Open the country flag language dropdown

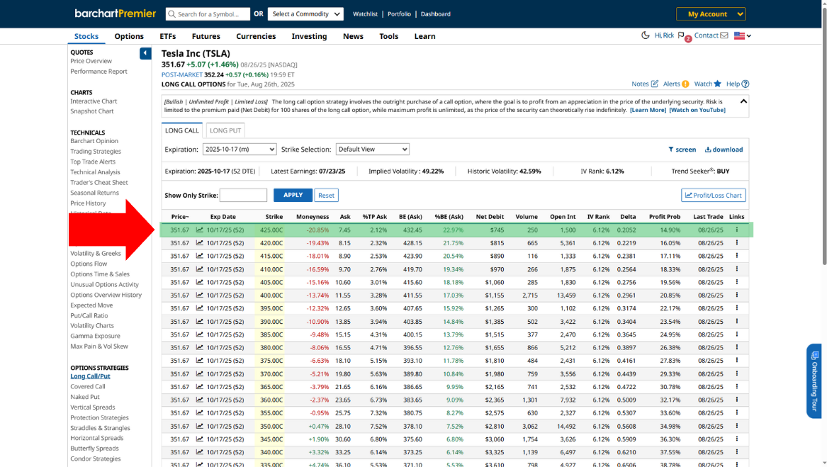point(743,36)
